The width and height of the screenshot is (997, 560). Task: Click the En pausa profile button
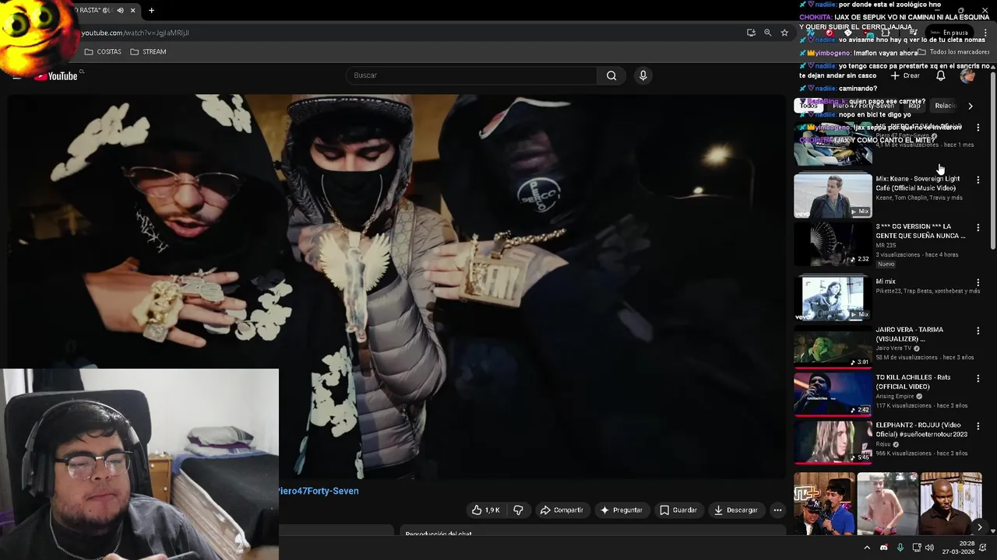point(950,33)
